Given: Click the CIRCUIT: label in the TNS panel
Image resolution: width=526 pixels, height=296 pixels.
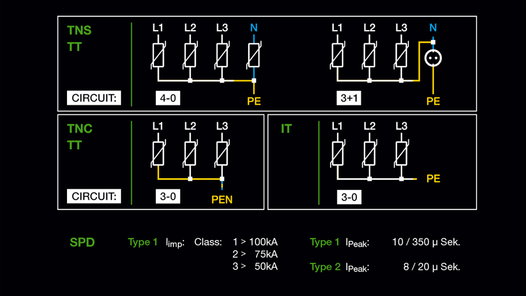Looking at the screenshot, I should click(94, 98).
